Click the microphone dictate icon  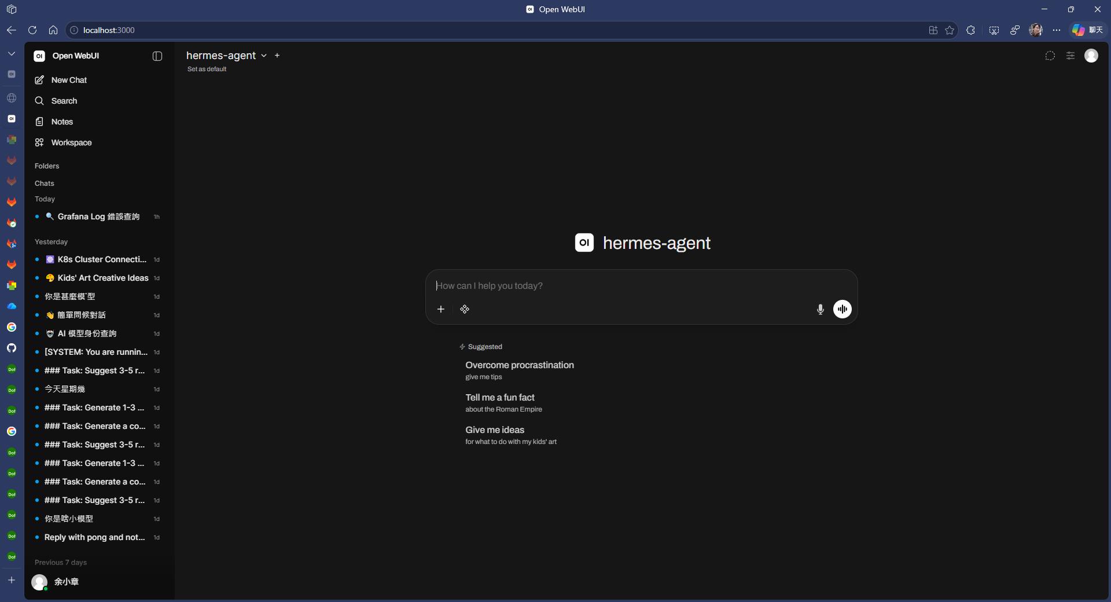click(x=820, y=309)
